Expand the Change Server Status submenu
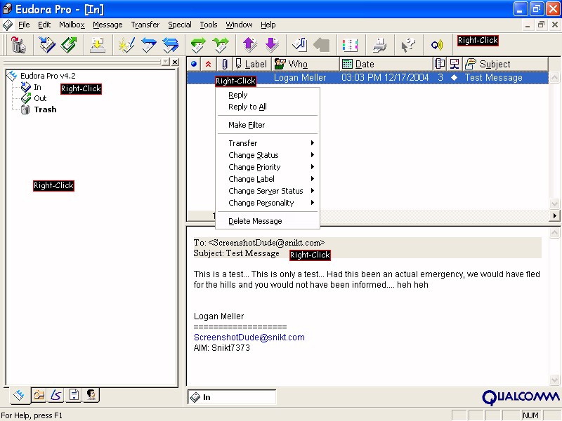This screenshot has height=421, width=562. pos(268,191)
